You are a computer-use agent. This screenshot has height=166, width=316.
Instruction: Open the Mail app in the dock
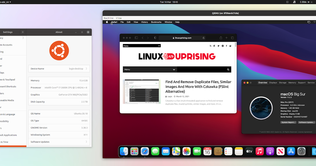pos(166,151)
